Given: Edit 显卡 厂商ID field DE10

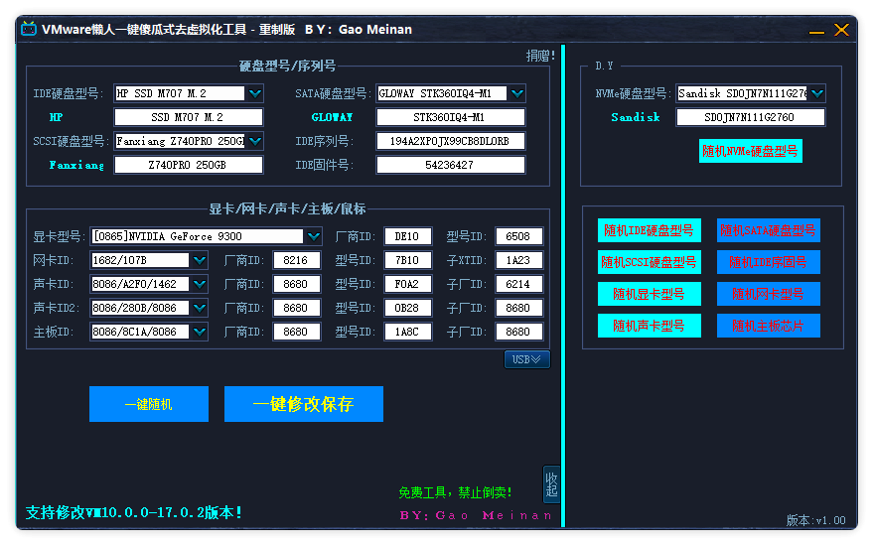Looking at the screenshot, I should [407, 236].
